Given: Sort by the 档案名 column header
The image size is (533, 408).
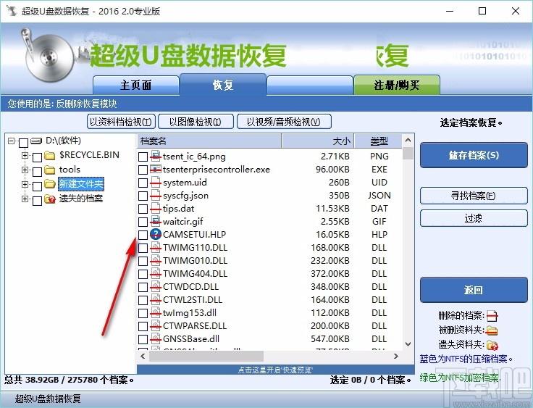Looking at the screenshot, I should point(209,141).
